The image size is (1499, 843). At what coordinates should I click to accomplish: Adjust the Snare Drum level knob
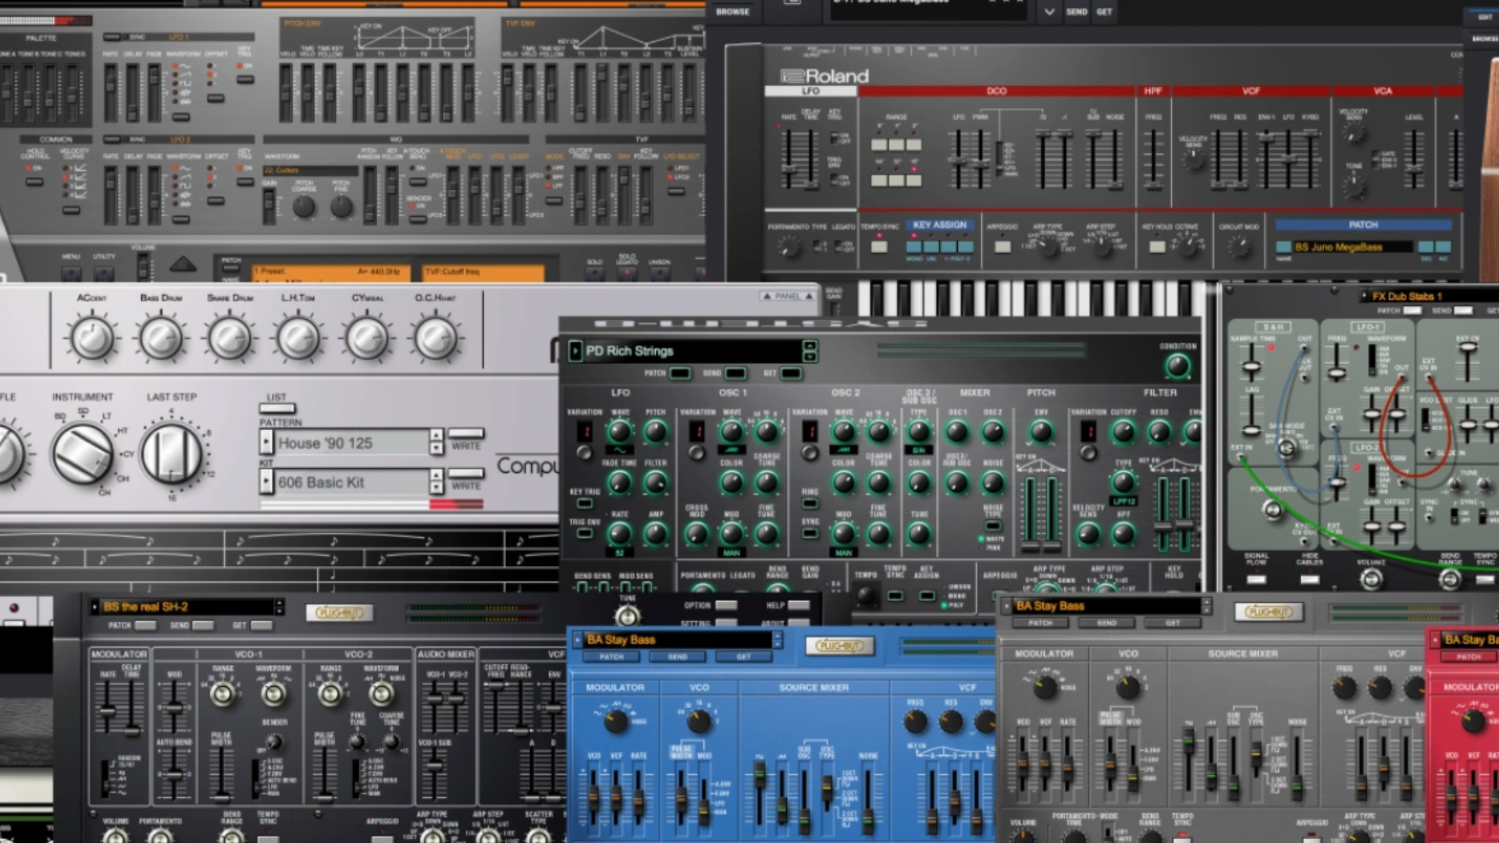(230, 338)
